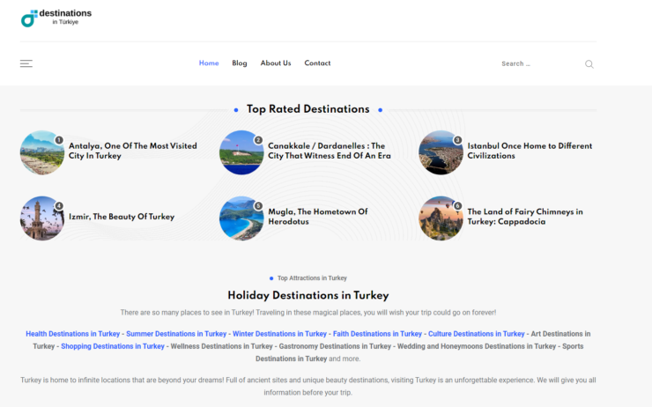Follow Summer Destinations in Turkey link
Image resolution: width=652 pixels, height=407 pixels.
tap(176, 334)
